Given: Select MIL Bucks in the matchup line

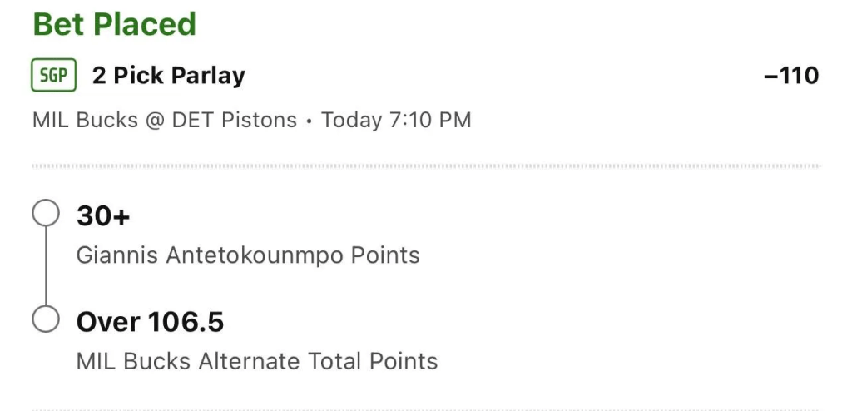Looking at the screenshot, I should point(86,120).
